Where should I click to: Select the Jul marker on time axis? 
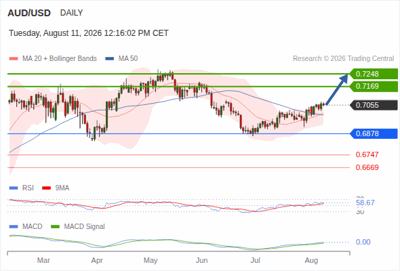(255, 260)
